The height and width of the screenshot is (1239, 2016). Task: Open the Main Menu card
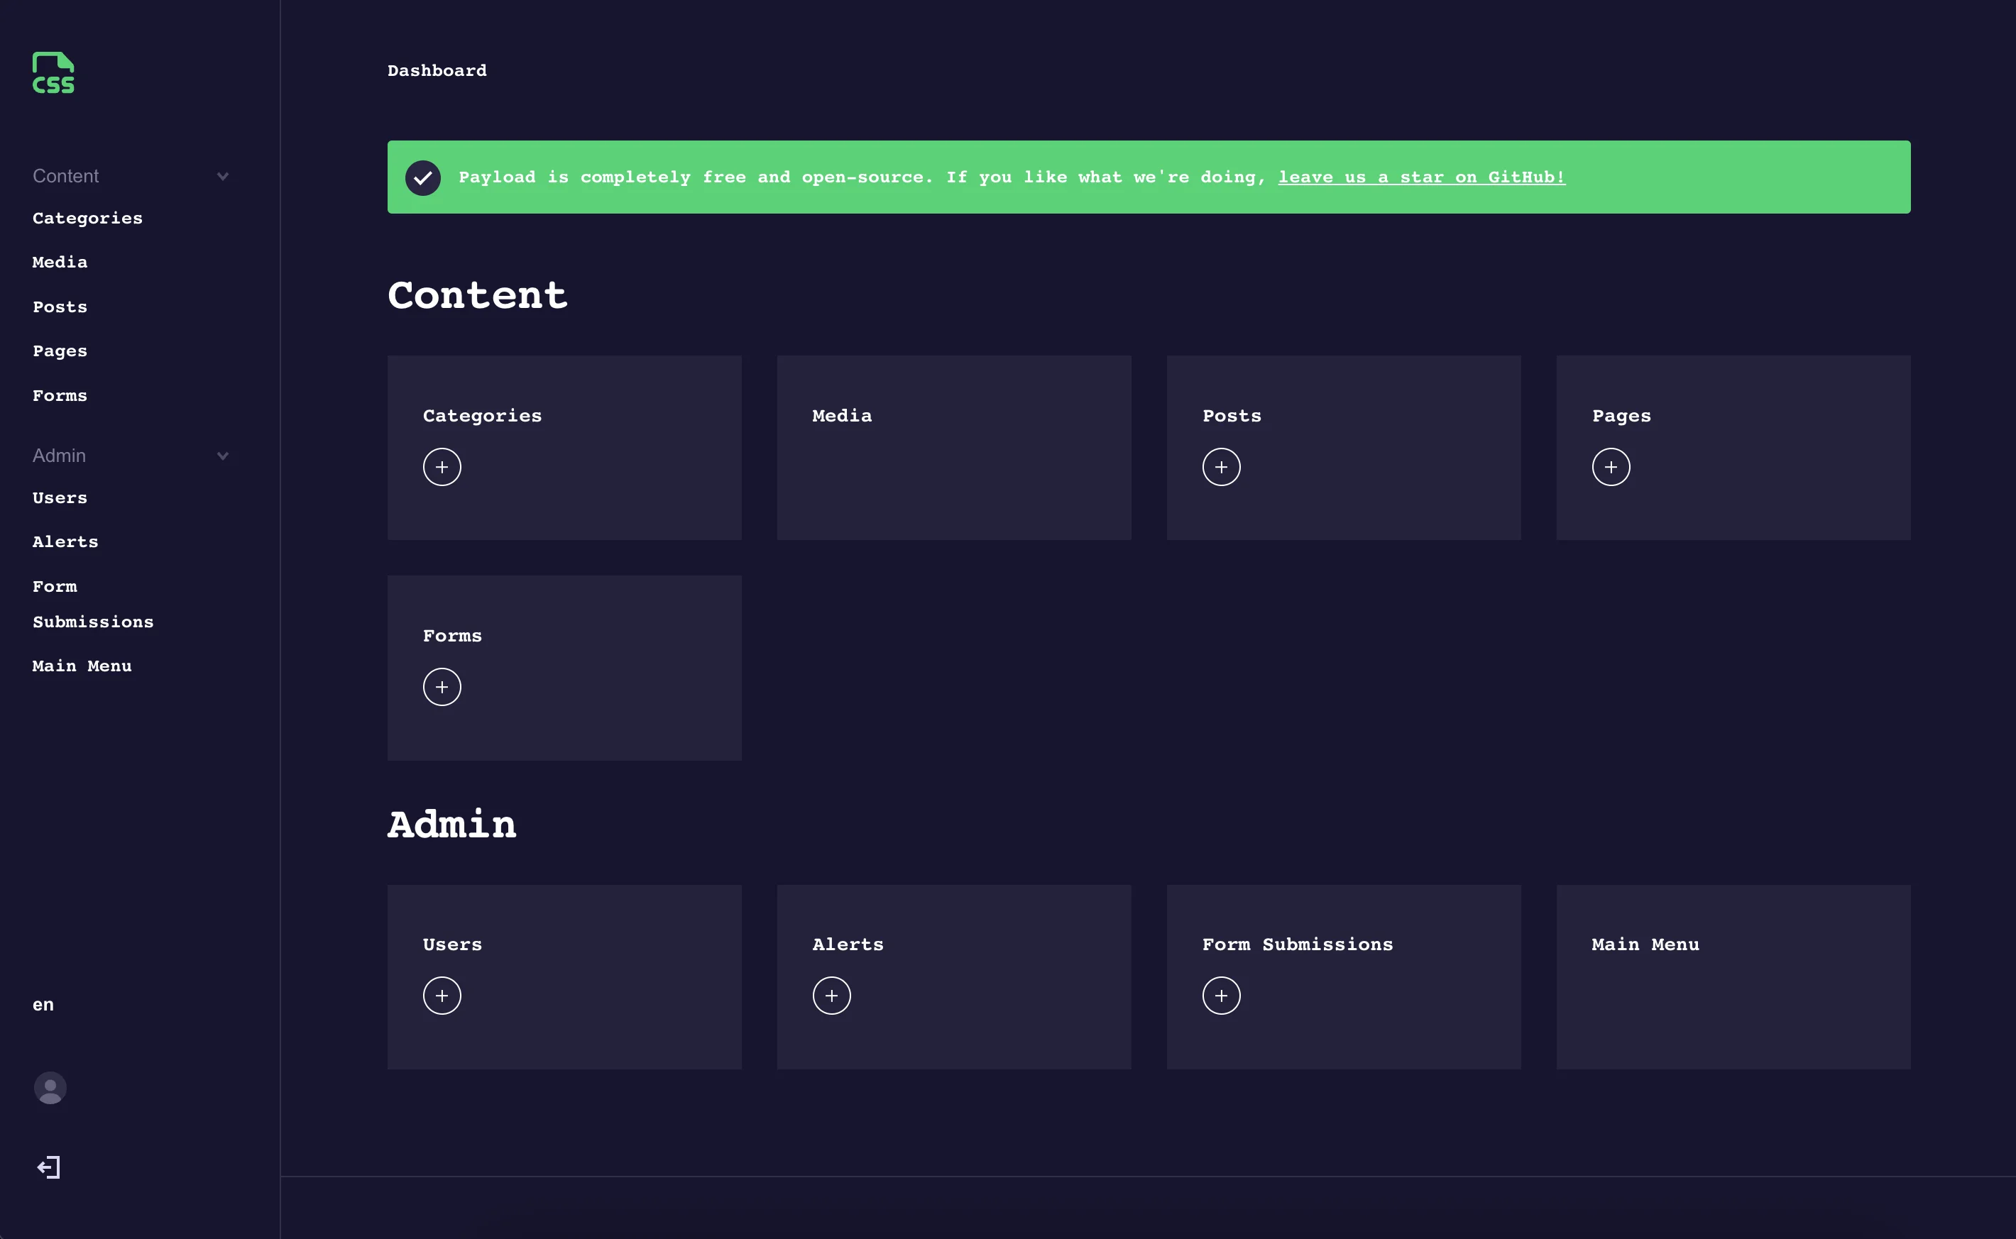click(x=1733, y=976)
